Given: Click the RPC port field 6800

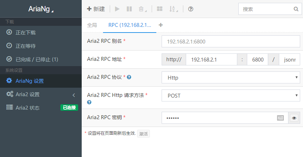Looking at the screenshot, I should click(x=258, y=60).
